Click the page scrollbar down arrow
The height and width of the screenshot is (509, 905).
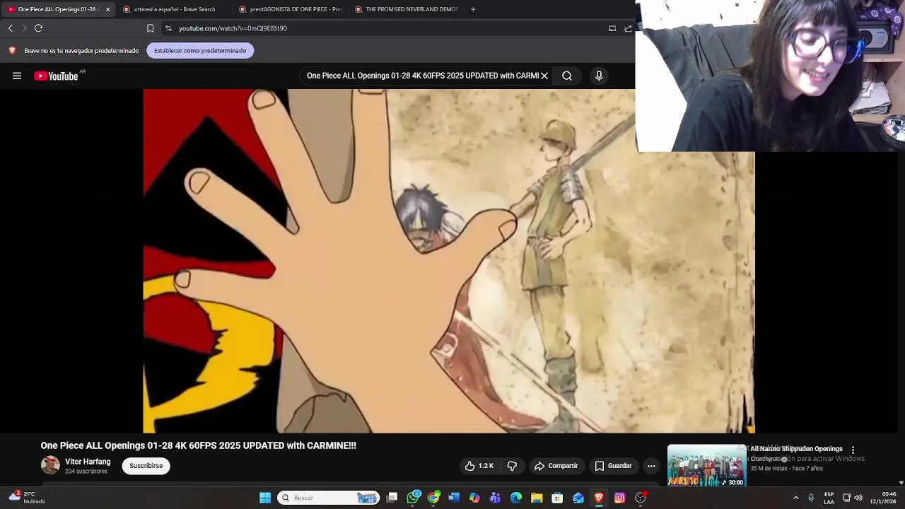[901, 483]
